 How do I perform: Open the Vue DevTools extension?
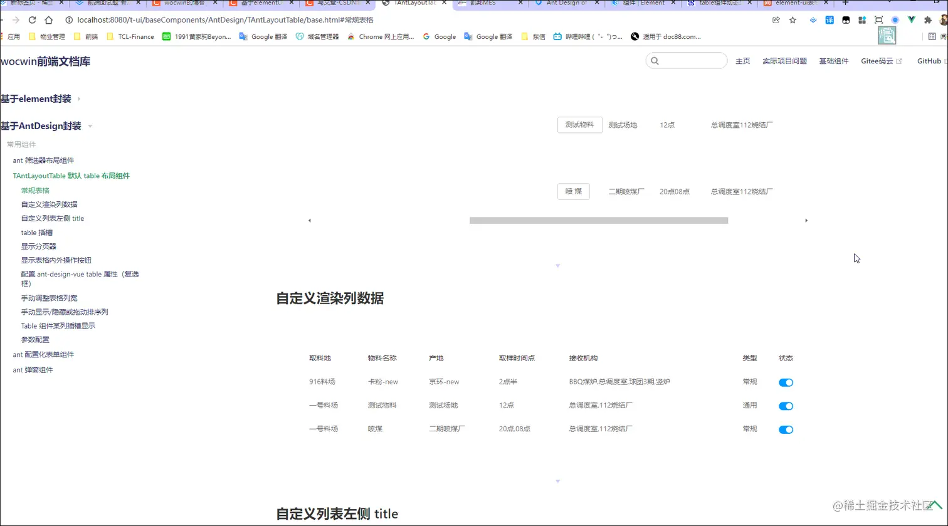point(912,19)
